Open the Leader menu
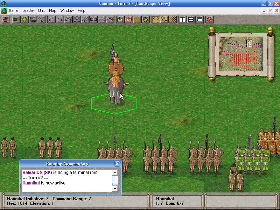 [28, 10]
